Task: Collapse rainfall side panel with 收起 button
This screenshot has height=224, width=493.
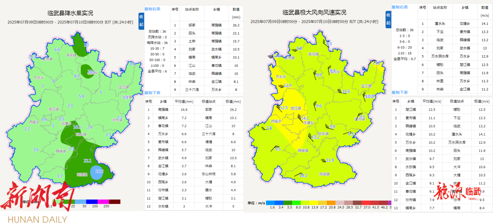Action: pyautogui.click(x=141, y=20)
